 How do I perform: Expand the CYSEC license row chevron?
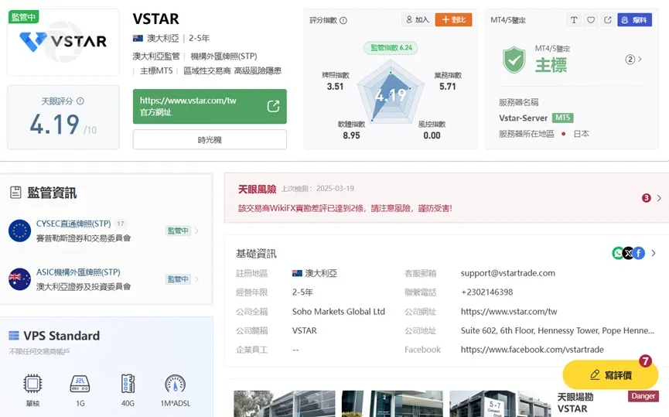[196, 231]
